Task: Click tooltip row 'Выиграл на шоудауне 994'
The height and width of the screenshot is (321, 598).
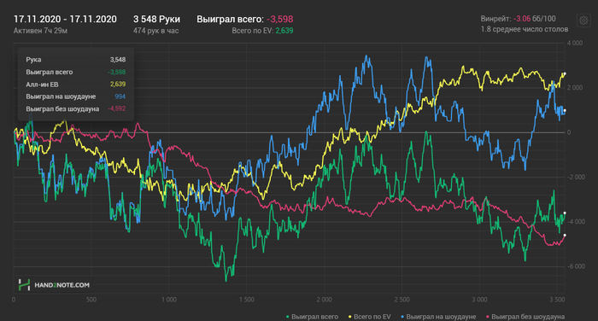Action: click(75, 96)
